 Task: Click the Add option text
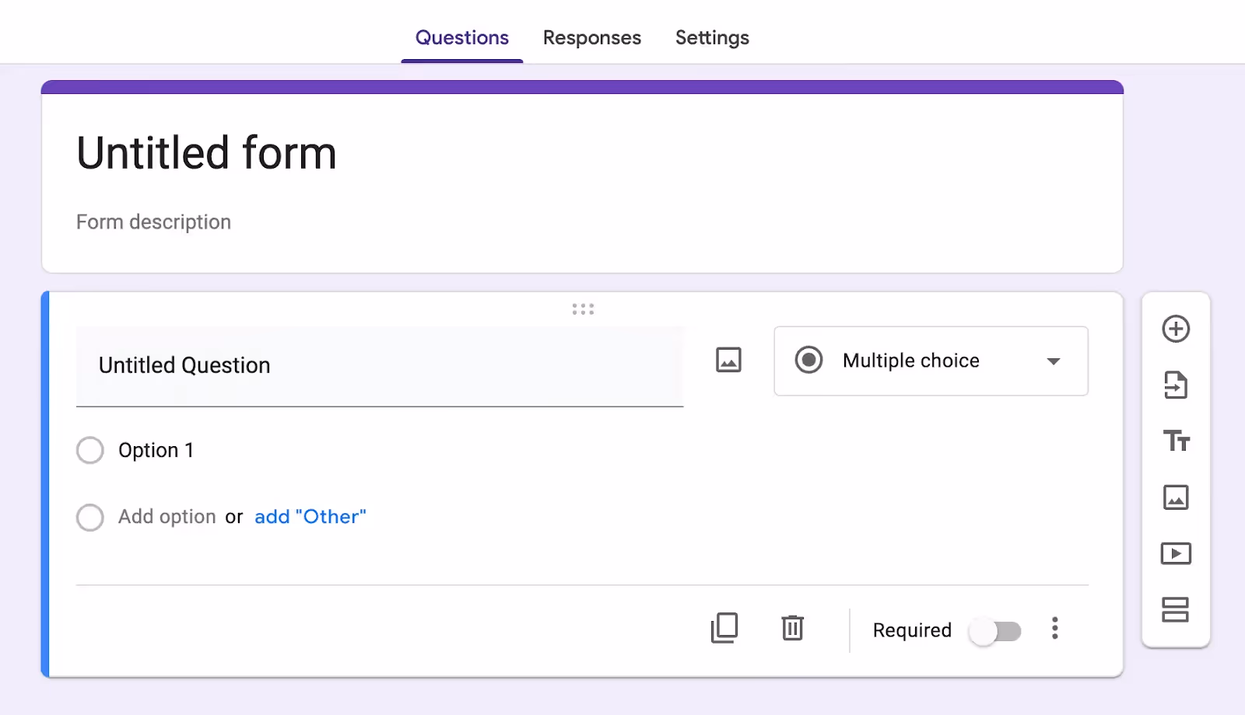point(167,517)
